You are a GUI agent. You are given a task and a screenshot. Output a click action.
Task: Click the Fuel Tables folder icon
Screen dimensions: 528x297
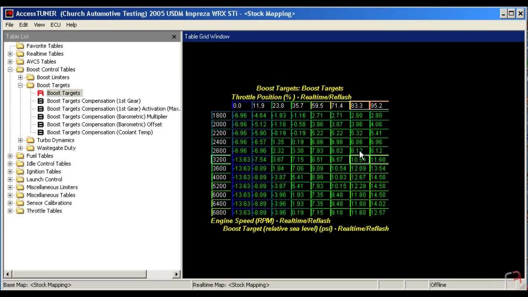[20, 156]
